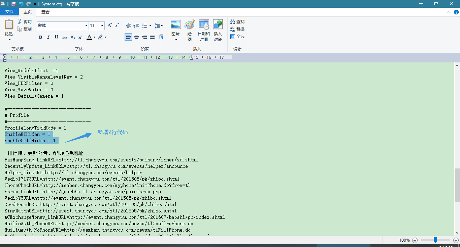
Task: Toggle underline formatting
Action: pos(56,37)
